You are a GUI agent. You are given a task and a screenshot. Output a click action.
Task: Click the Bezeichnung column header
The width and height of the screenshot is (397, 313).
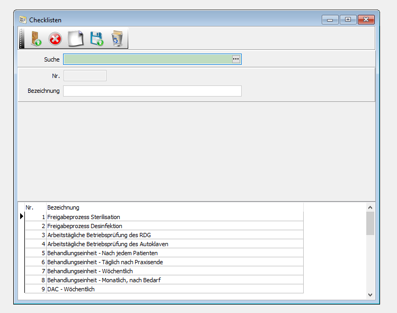point(63,207)
